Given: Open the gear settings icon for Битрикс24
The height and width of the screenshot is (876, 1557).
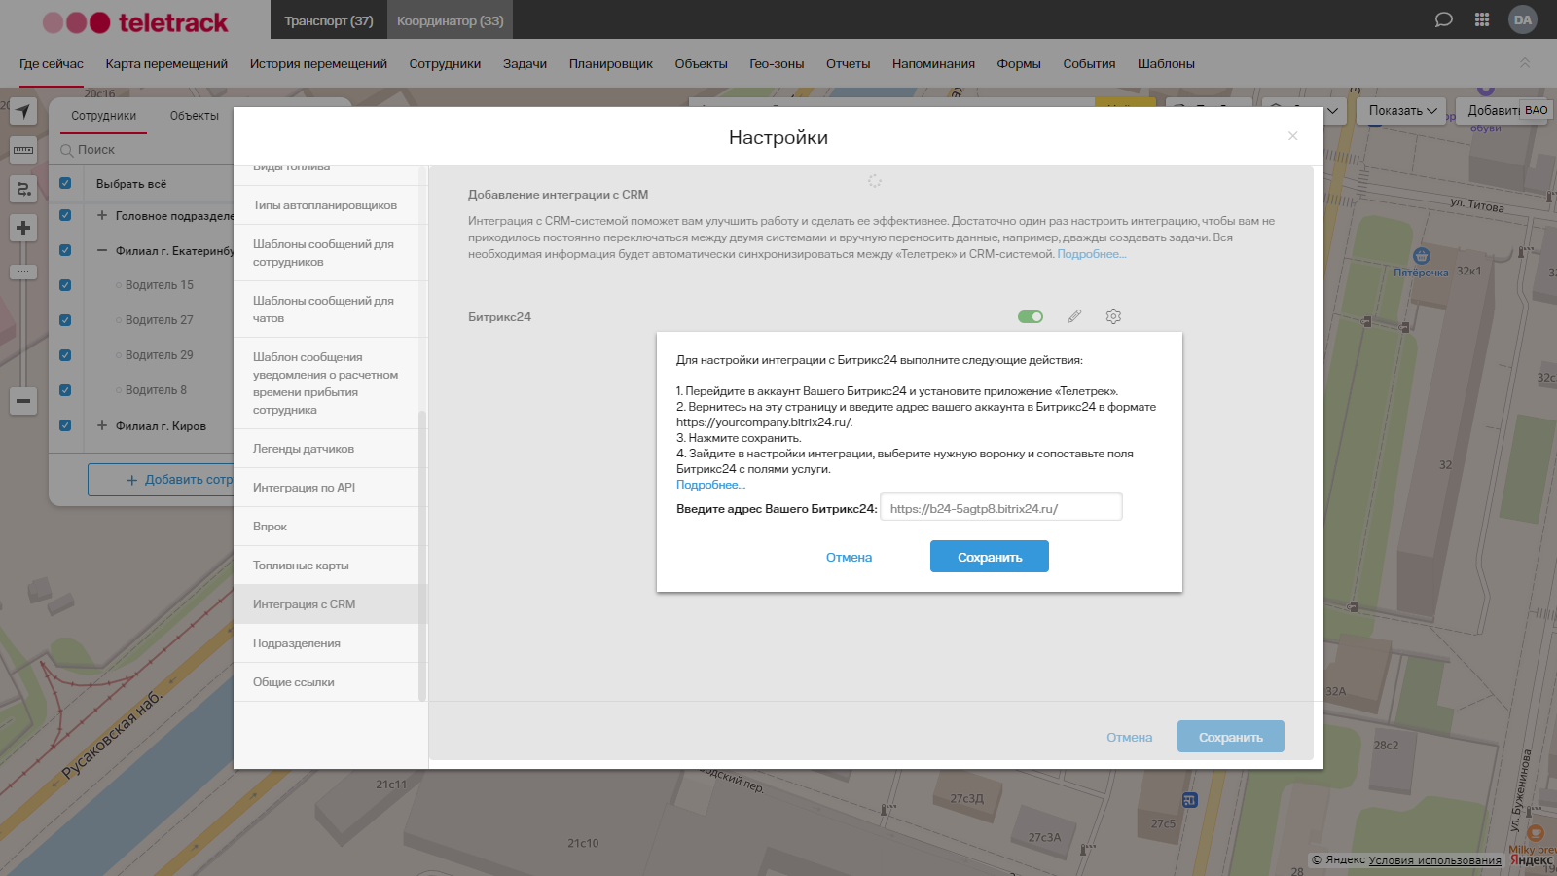Looking at the screenshot, I should [1113, 316].
